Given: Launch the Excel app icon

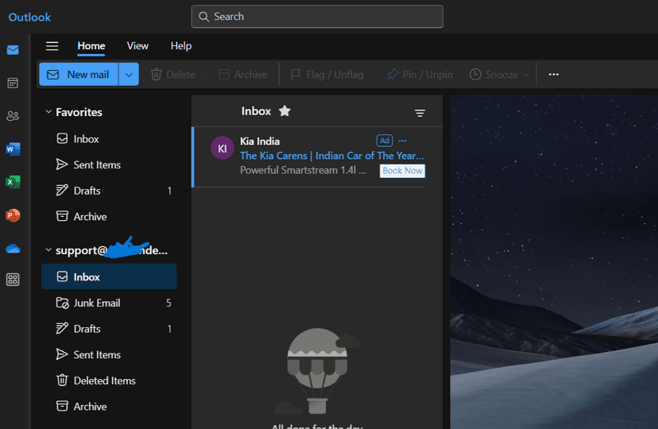Looking at the screenshot, I should 13,182.
